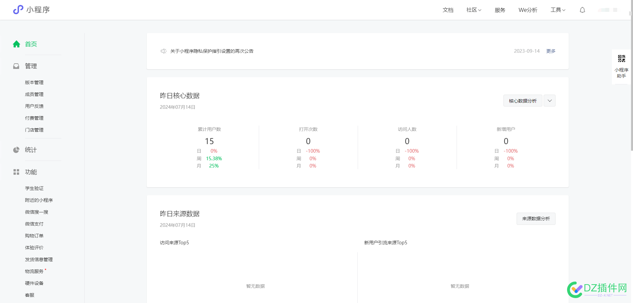Screen dimensions: 633x303
Task: Click 更多 announcements link
Action: pos(551,51)
